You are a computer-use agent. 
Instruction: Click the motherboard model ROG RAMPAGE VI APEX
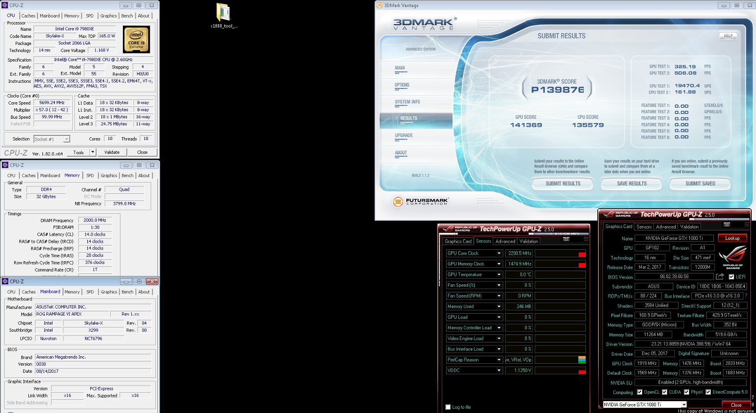tap(72, 314)
